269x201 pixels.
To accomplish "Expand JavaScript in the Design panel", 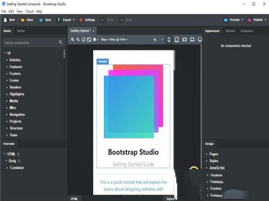I will tap(207, 168).
